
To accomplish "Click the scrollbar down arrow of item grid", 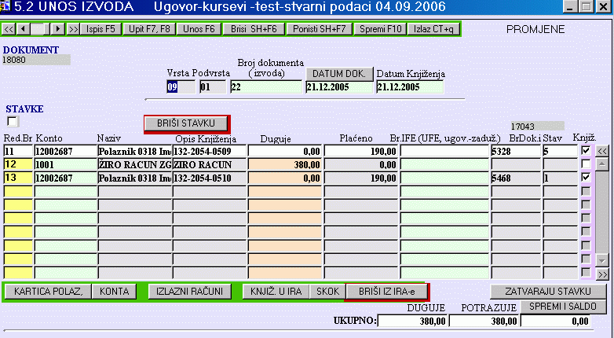I will 602,261.
